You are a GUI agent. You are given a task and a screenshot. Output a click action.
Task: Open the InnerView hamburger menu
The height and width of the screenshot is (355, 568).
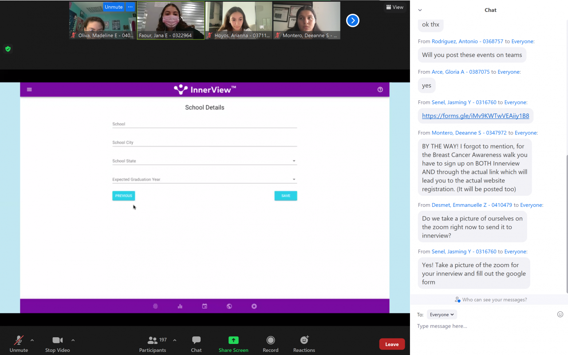29,90
